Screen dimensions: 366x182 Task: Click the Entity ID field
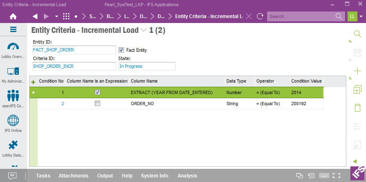click(x=74, y=50)
